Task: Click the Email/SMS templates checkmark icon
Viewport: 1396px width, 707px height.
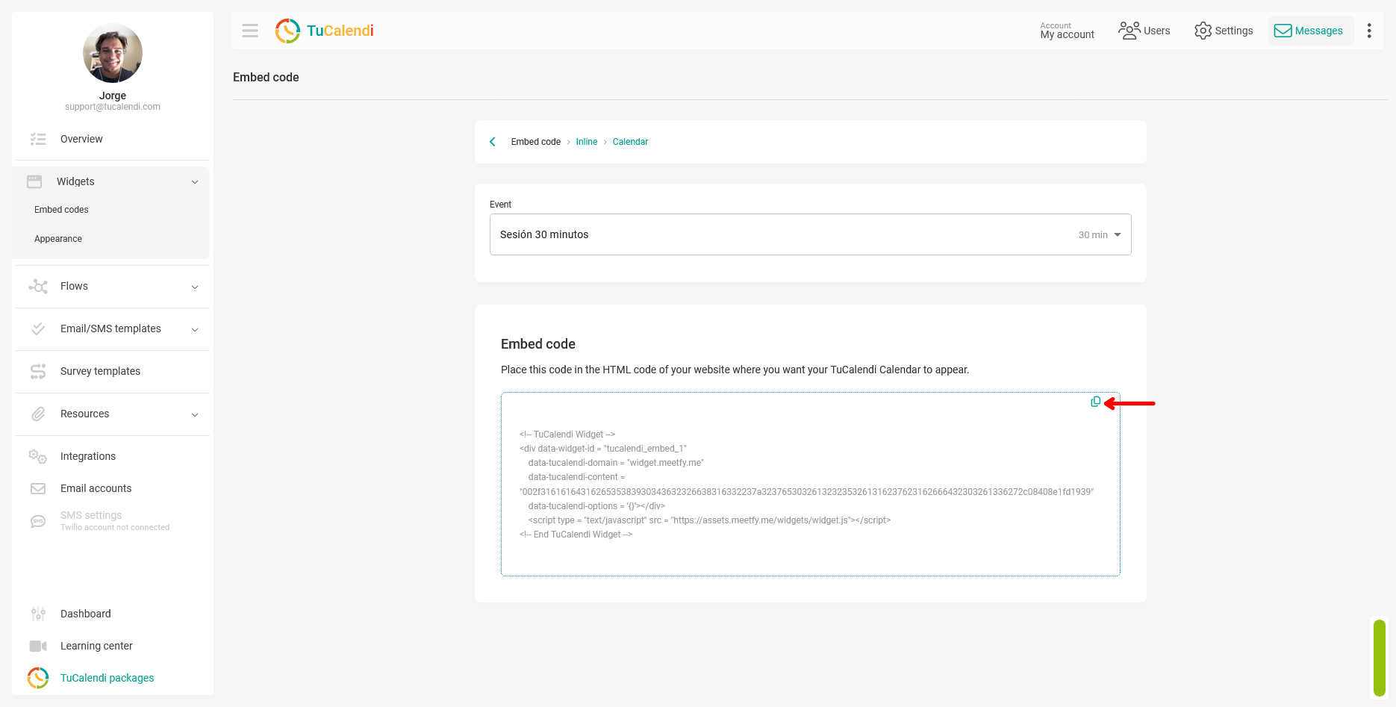Action: point(38,328)
